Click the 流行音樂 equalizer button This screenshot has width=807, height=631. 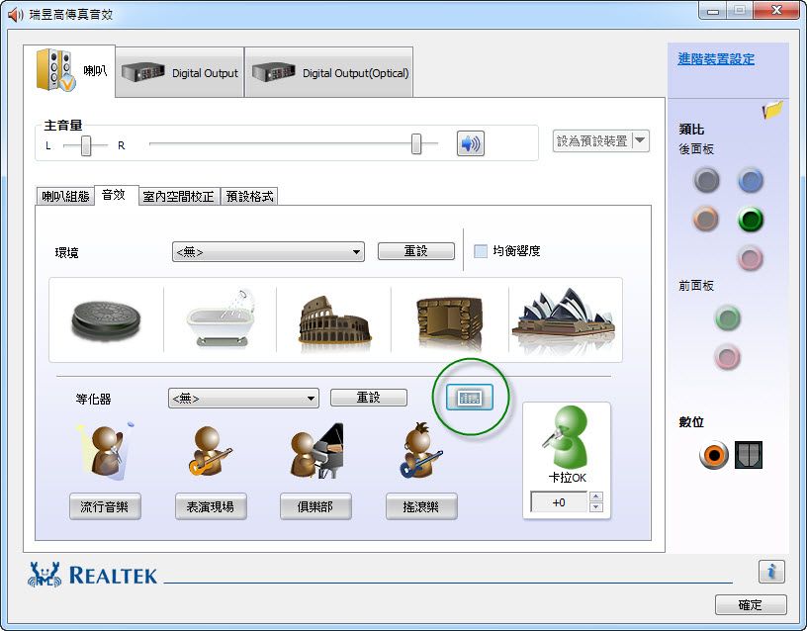105,507
